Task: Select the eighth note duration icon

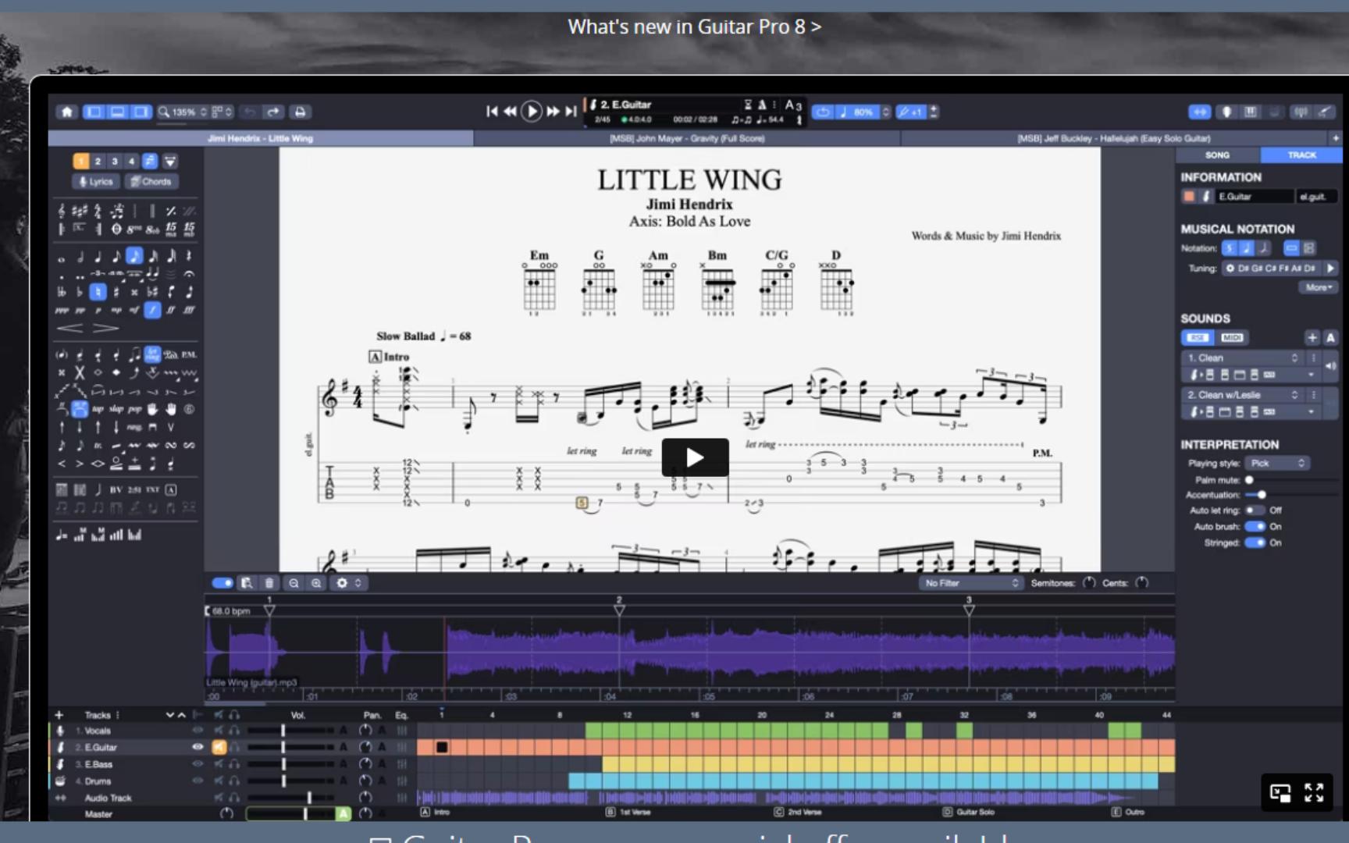Action: (x=116, y=256)
